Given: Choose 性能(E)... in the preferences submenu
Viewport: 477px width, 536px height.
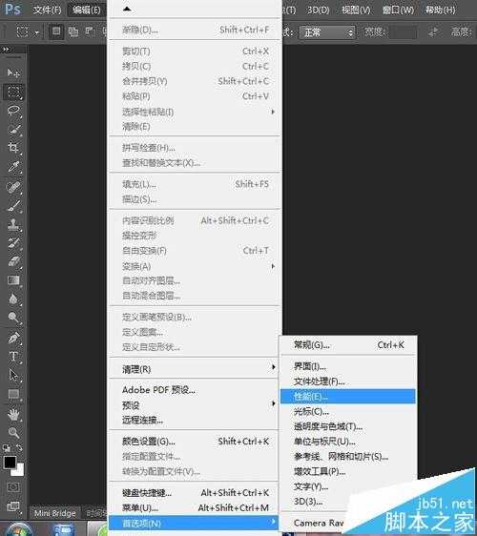Looking at the screenshot, I should pyautogui.click(x=348, y=397).
